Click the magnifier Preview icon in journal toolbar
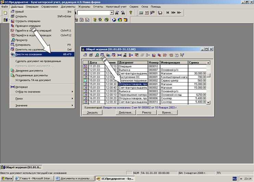The image size is (254, 182). click(97, 55)
